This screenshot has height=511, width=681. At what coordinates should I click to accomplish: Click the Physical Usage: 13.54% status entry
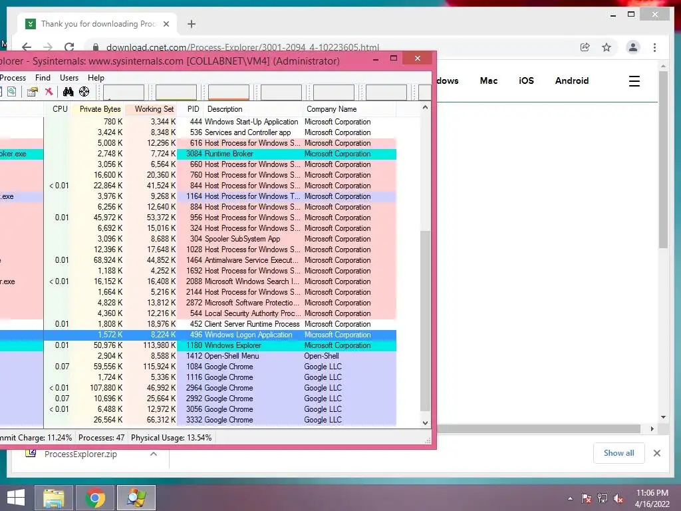click(171, 438)
